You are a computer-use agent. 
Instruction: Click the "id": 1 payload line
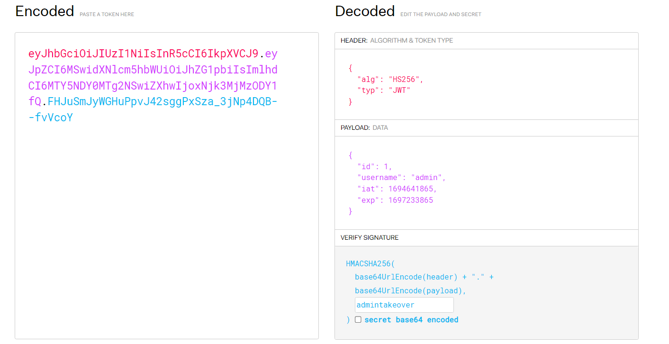(x=375, y=166)
